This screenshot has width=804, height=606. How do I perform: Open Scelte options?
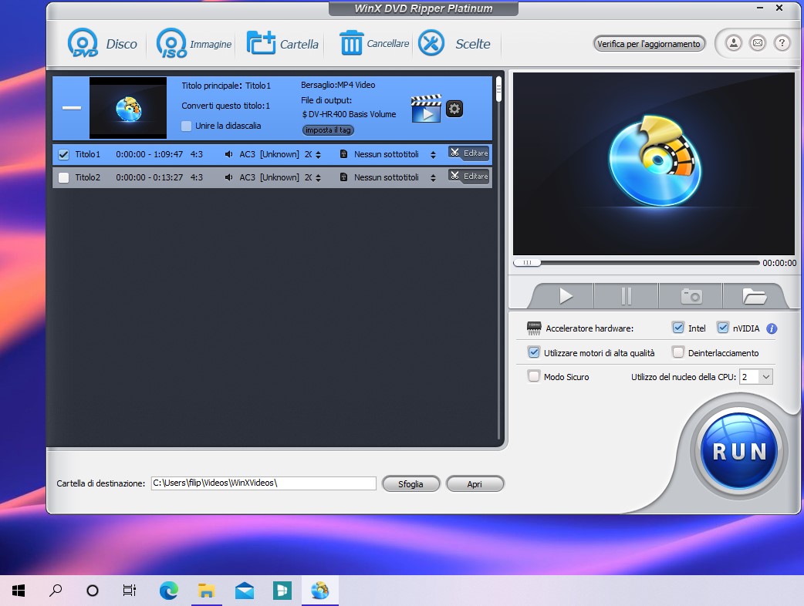[x=454, y=43]
